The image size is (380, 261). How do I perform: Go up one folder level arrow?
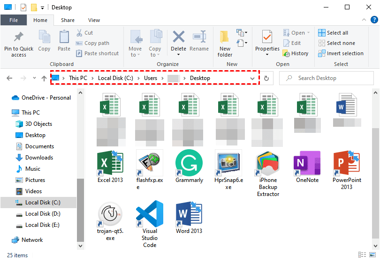[44, 78]
